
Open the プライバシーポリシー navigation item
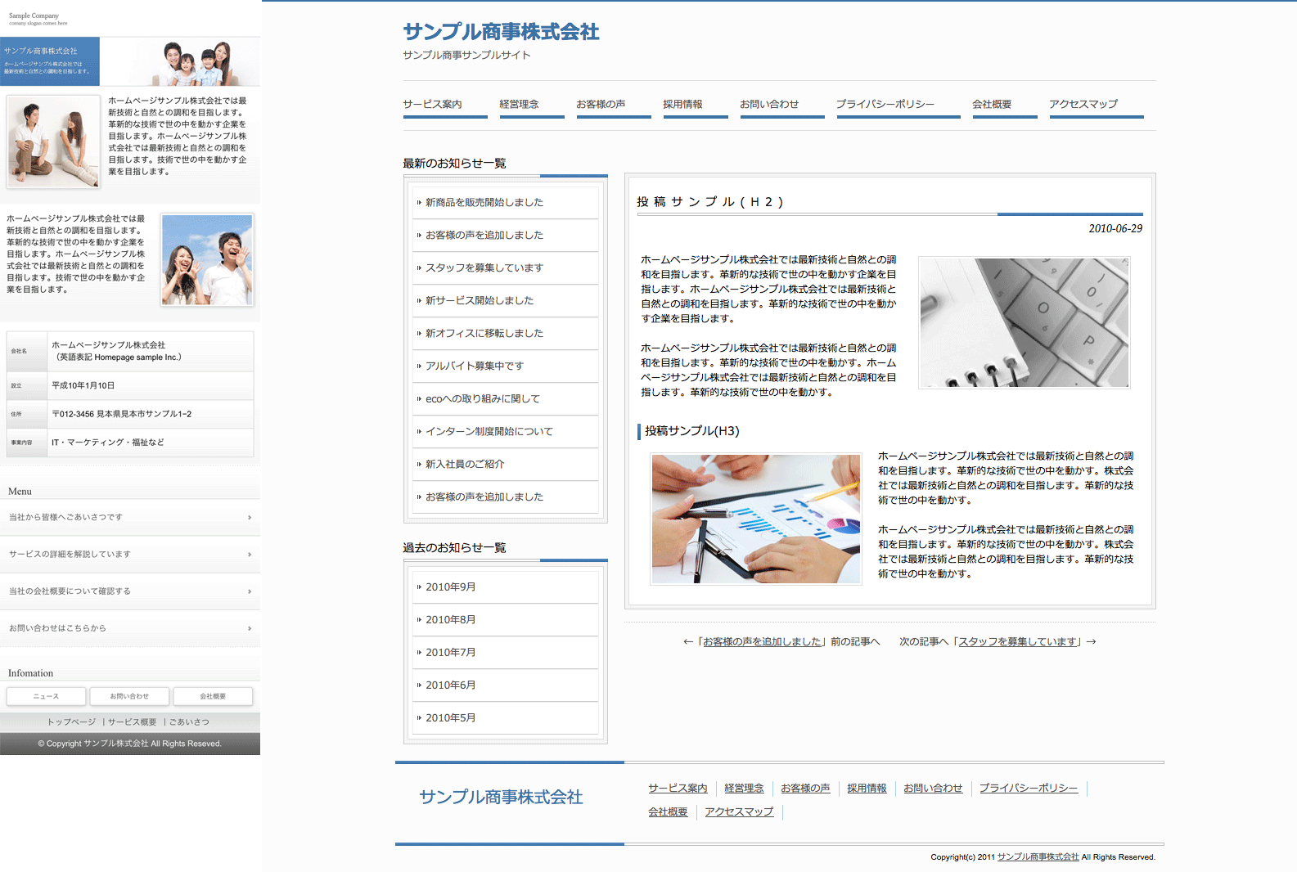click(885, 105)
